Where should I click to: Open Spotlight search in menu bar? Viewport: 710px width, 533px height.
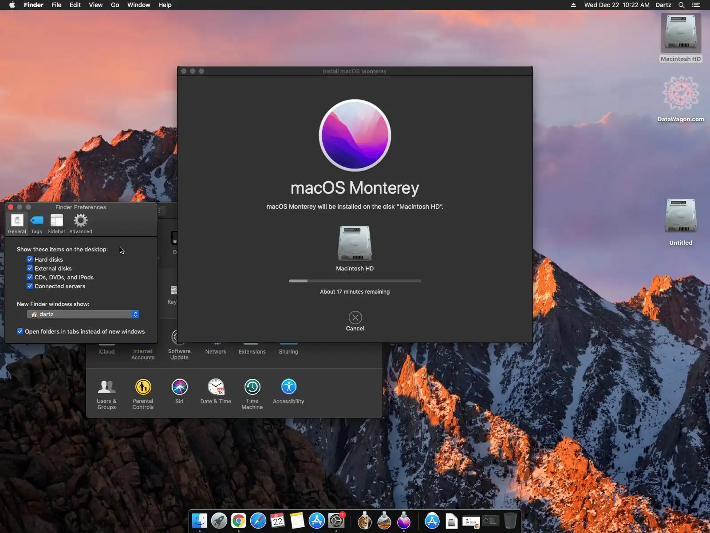point(682,5)
